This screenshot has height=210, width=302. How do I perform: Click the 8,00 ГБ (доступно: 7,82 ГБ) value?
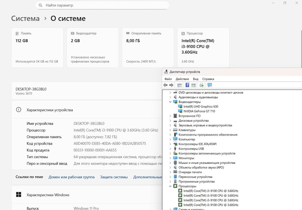95,137
